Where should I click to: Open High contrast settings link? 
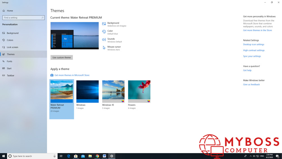tap(254, 50)
